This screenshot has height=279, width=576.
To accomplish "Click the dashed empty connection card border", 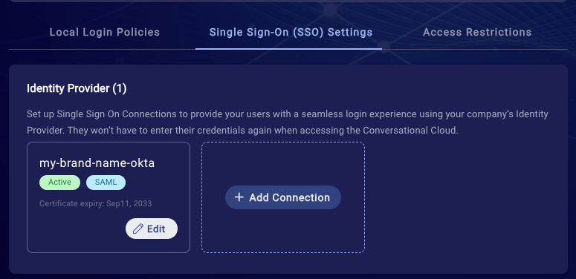I will (283, 142).
